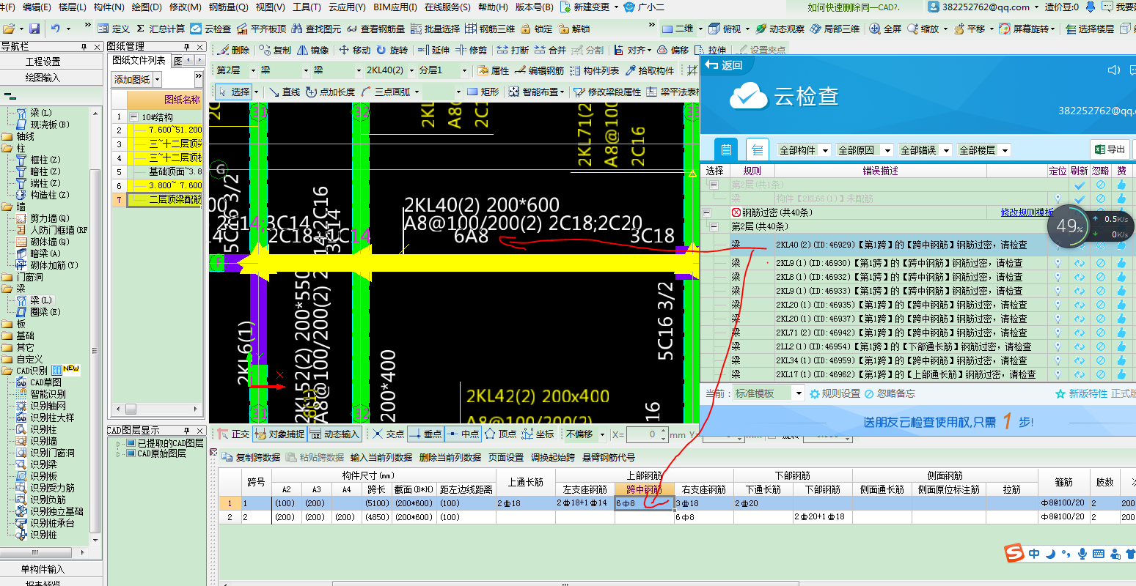Click the Undo arrow icon
The image size is (1136, 586).
pos(56,29)
